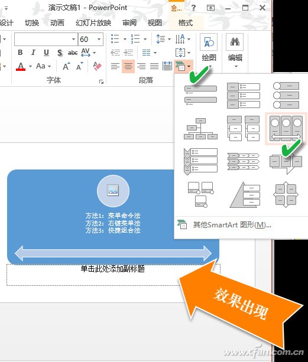Open Font dialog launcher
This screenshot has width=308, height=362.
tap(101, 81)
